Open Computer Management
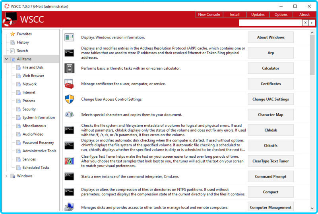This screenshot has width=318, height=214. [x=271, y=206]
